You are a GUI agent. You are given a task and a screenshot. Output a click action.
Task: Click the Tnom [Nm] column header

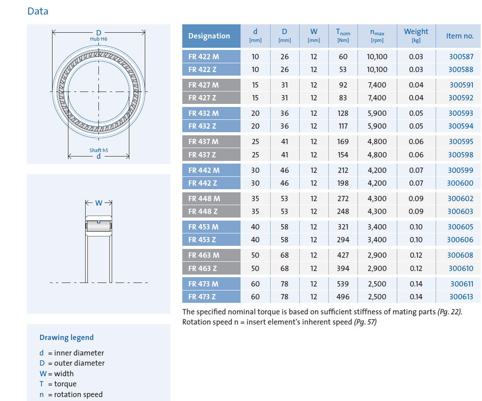(343, 36)
